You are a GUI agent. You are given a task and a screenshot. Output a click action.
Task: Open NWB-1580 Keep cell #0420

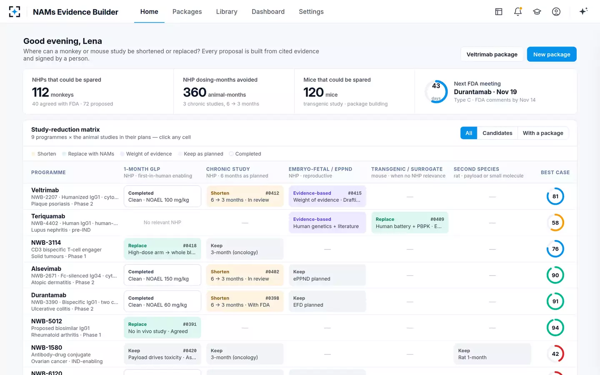pos(162,354)
